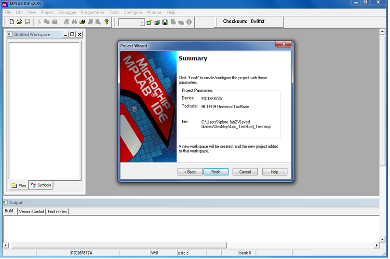Click the Open File folder icon
Image resolution: width=390 pixels, height=259 pixels.
(19, 22)
